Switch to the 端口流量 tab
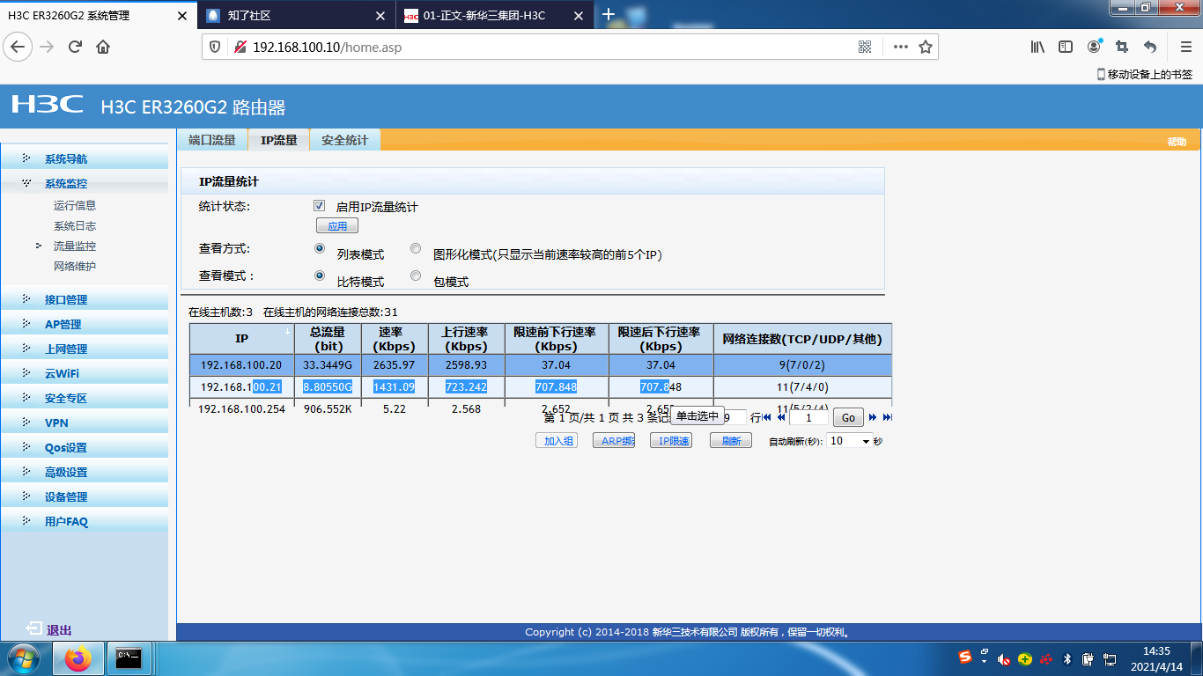This screenshot has height=676, width=1203. click(x=212, y=140)
